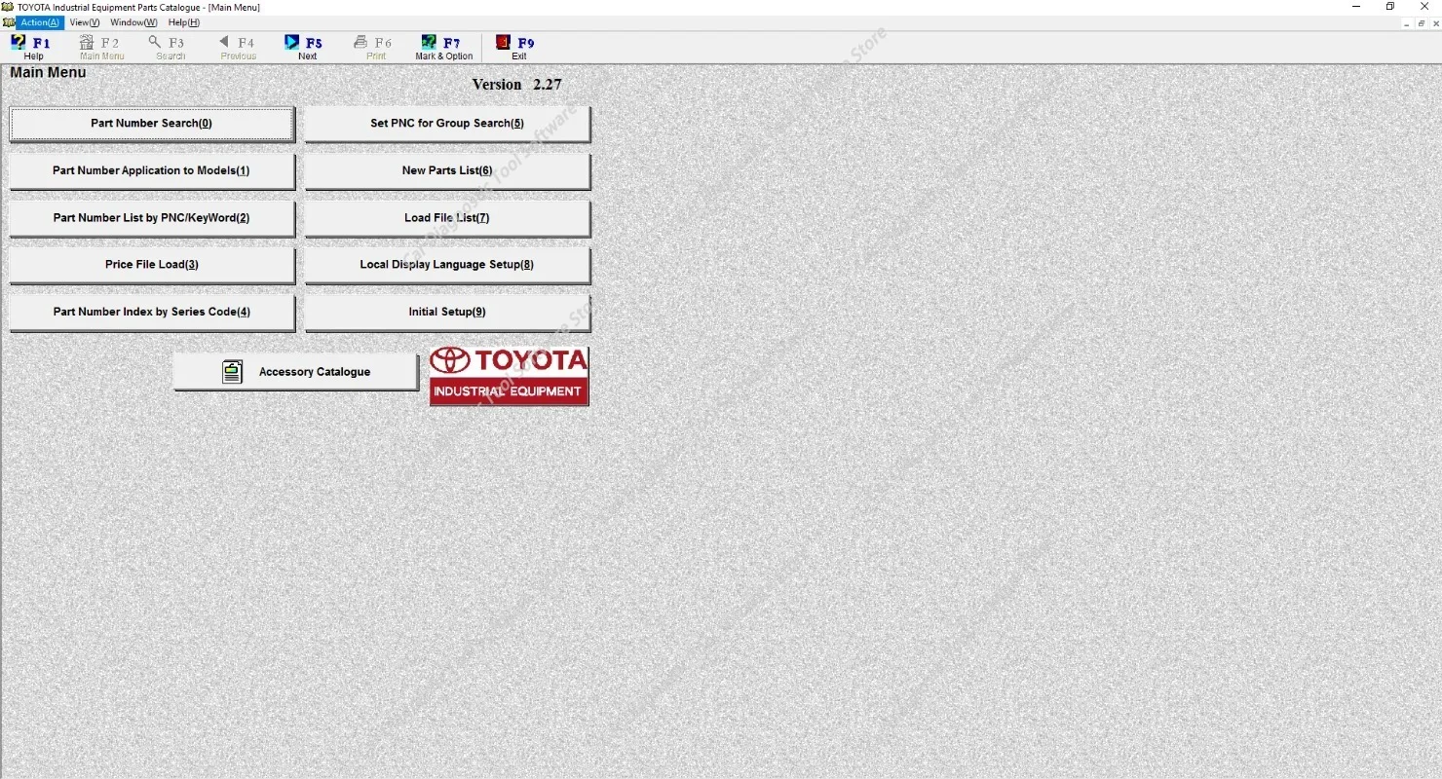Open Local Display Language Setup(8)

[447, 265]
